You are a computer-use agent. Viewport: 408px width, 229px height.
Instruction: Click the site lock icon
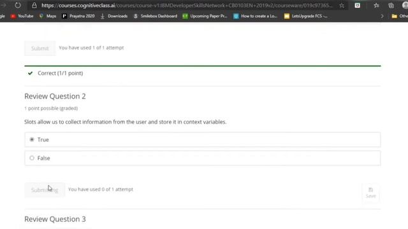pos(34,5)
